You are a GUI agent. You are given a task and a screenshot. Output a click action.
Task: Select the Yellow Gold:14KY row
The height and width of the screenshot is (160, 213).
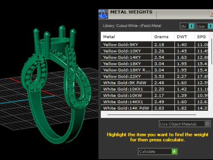154,57
